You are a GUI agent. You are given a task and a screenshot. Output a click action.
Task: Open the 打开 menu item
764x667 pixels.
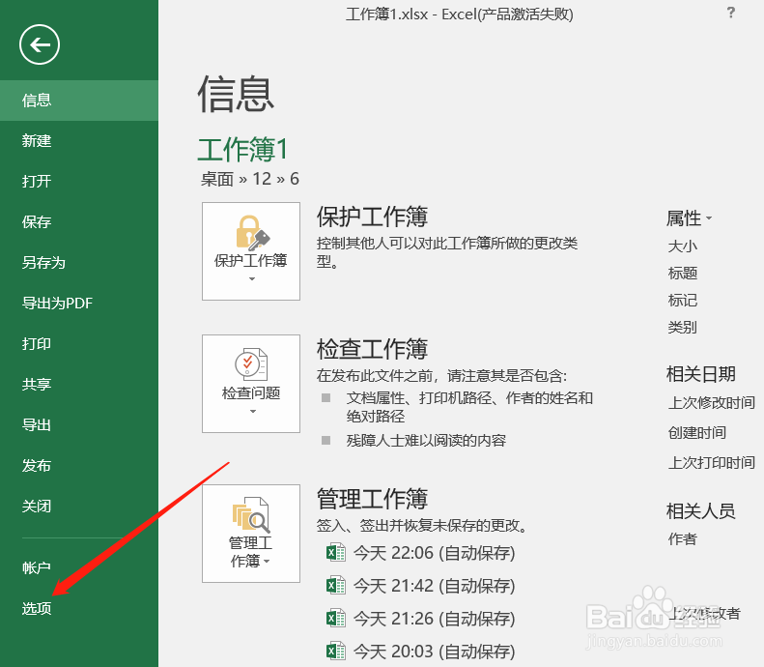coord(79,182)
